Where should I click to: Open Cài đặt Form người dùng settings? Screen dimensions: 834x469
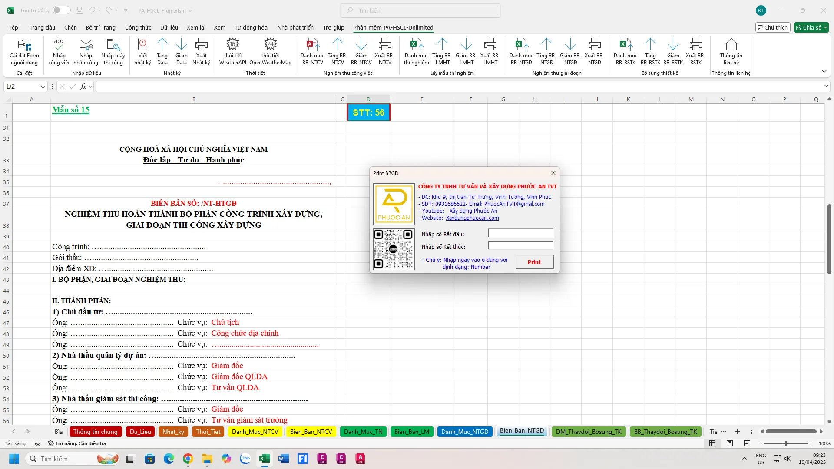coord(24,52)
